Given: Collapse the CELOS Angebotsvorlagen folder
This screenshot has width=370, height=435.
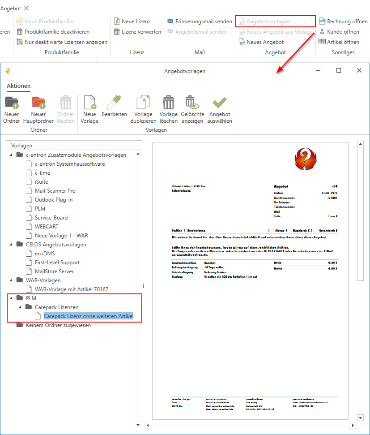Looking at the screenshot, I should pyautogui.click(x=11, y=245).
